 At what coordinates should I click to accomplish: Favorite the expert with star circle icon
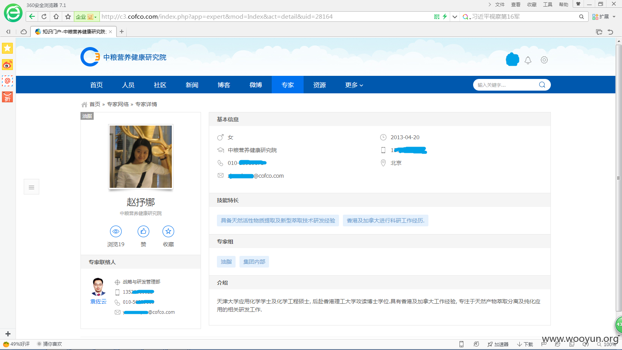pos(168,231)
